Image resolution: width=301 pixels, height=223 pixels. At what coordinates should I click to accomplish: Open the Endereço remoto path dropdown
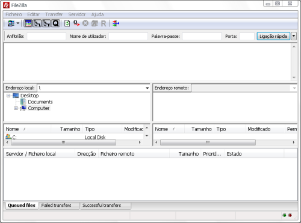[294, 88]
